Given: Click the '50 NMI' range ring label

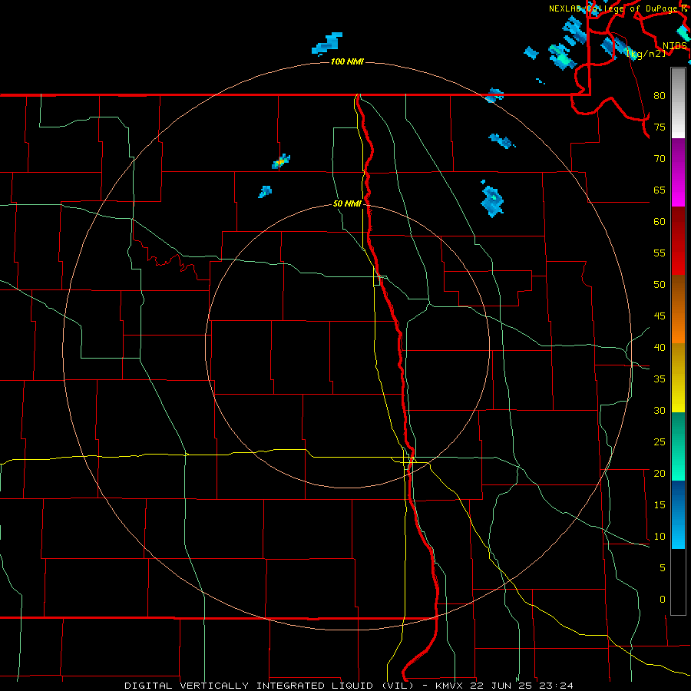Looking at the screenshot, I should pos(347,203).
